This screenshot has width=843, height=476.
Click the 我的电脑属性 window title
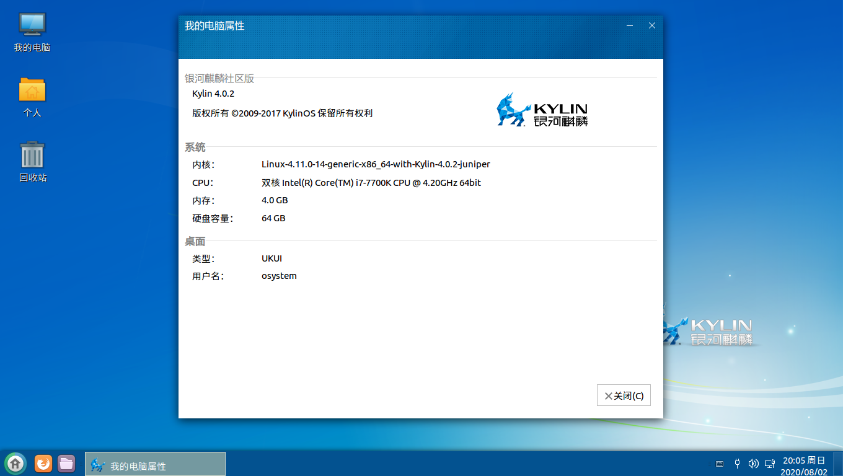tap(214, 26)
